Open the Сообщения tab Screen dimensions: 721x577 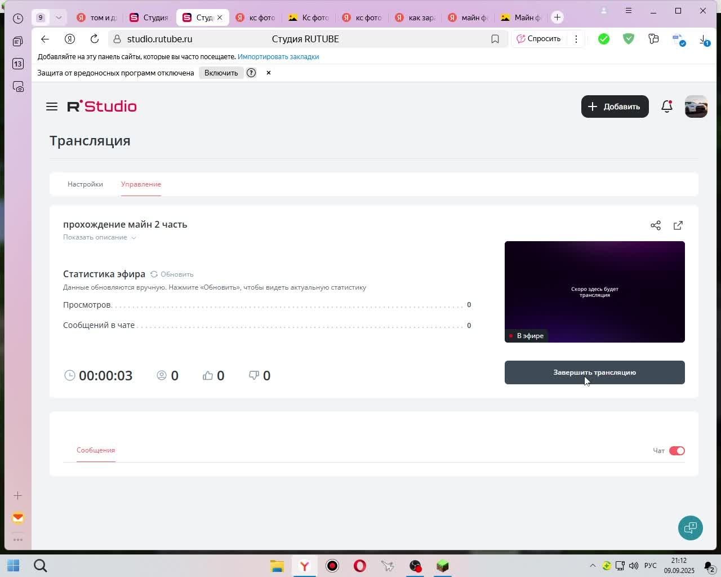click(x=96, y=450)
